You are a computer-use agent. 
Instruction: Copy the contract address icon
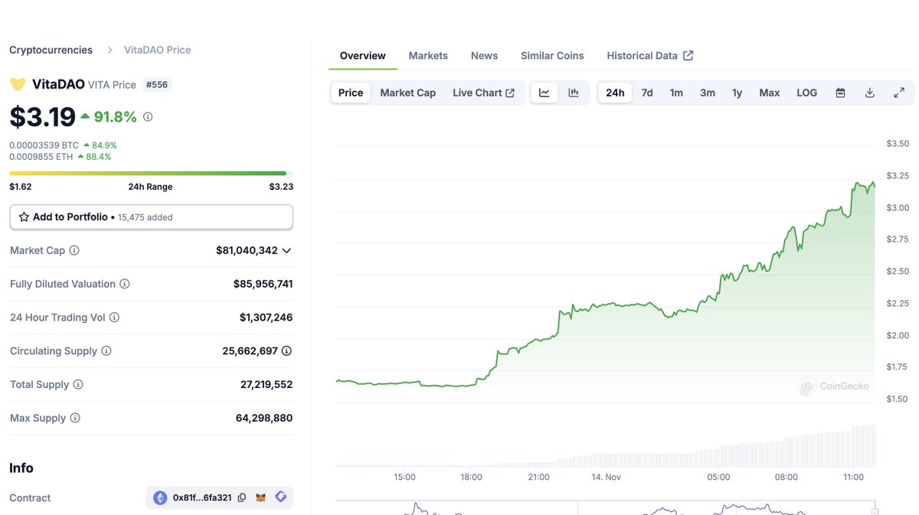tap(242, 497)
